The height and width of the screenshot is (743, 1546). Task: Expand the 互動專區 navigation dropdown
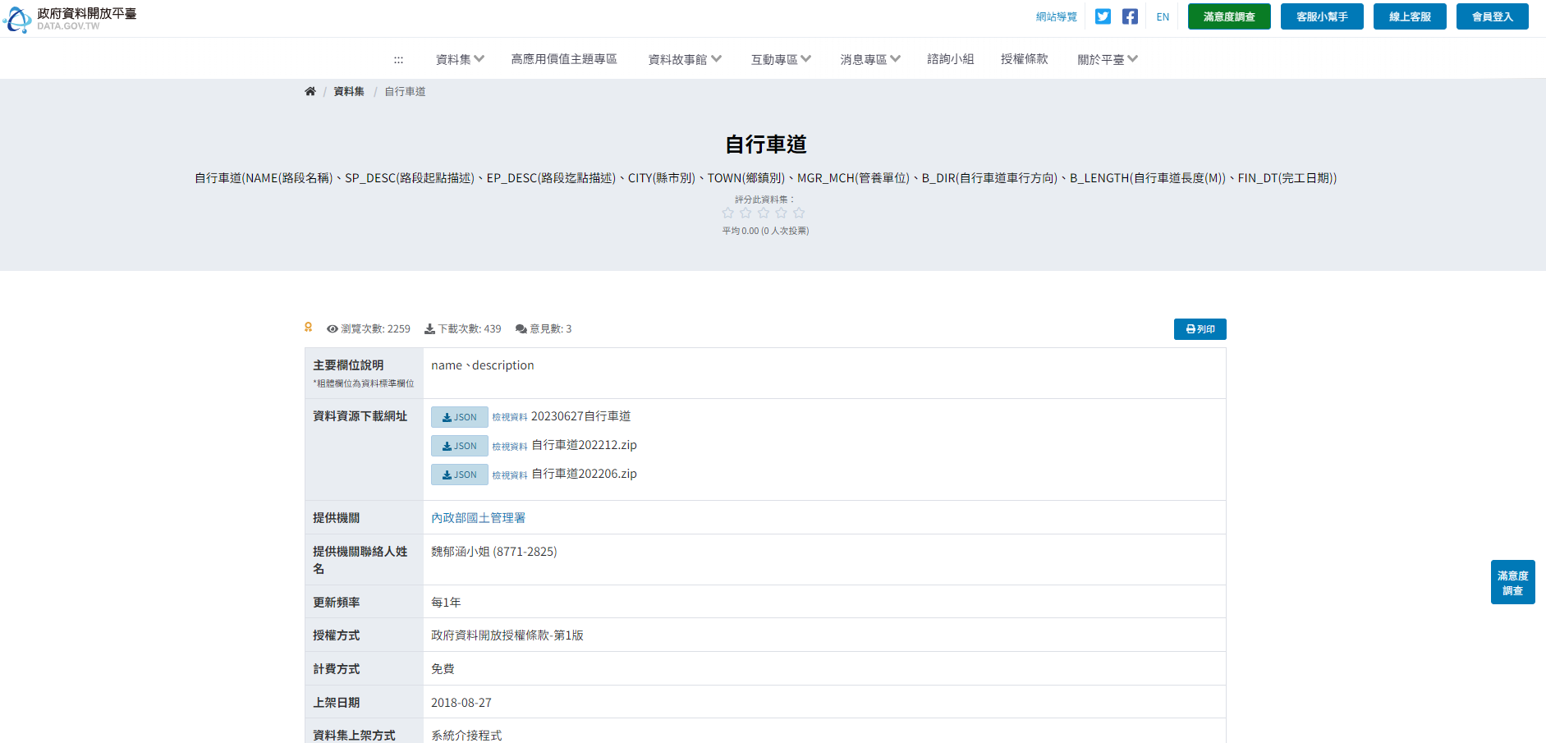point(781,59)
